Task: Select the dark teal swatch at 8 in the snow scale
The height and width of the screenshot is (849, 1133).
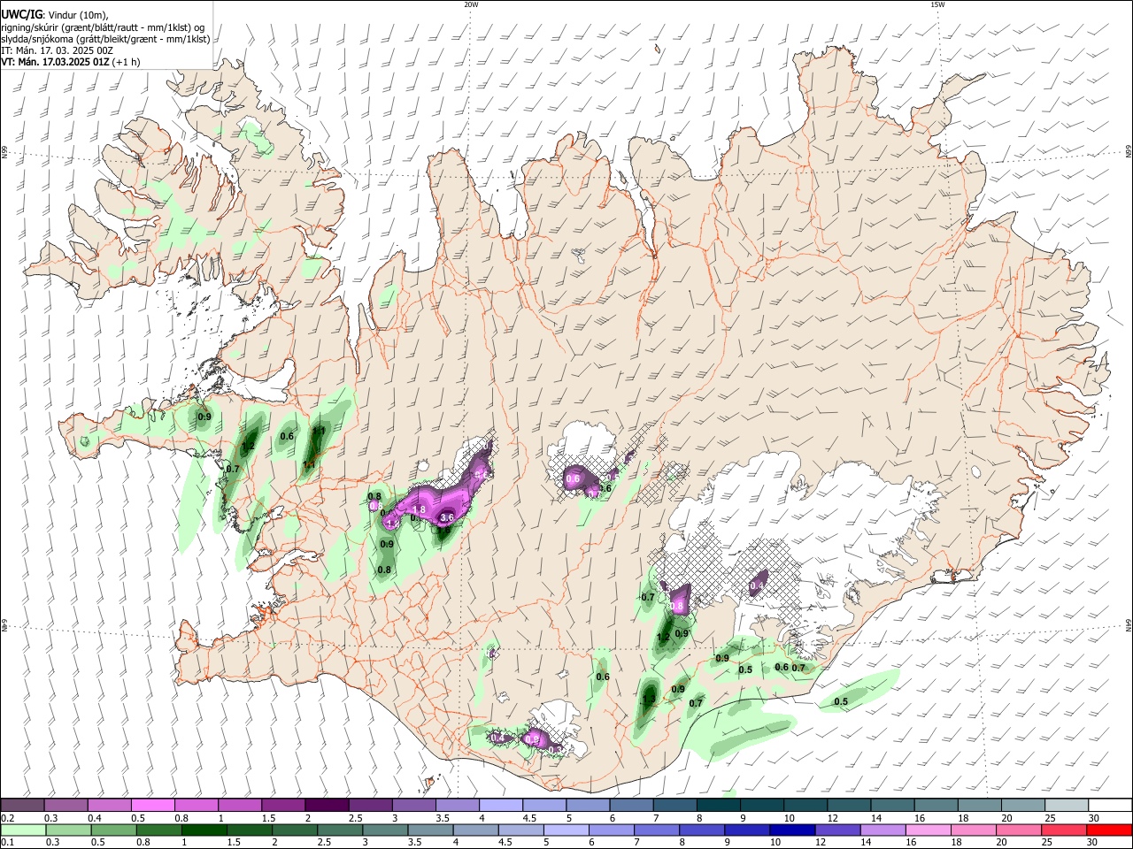Action: pos(719,806)
